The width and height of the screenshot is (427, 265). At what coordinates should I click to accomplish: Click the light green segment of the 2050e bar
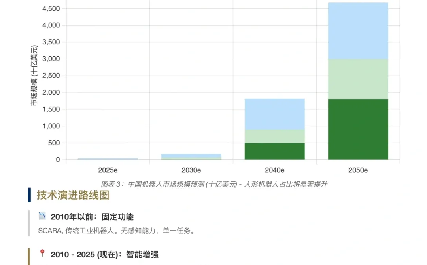click(x=357, y=79)
